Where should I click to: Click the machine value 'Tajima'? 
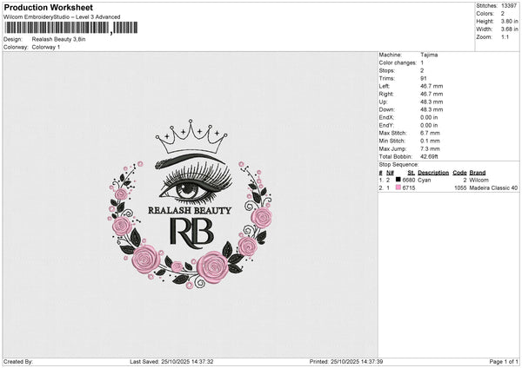[x=429, y=55]
